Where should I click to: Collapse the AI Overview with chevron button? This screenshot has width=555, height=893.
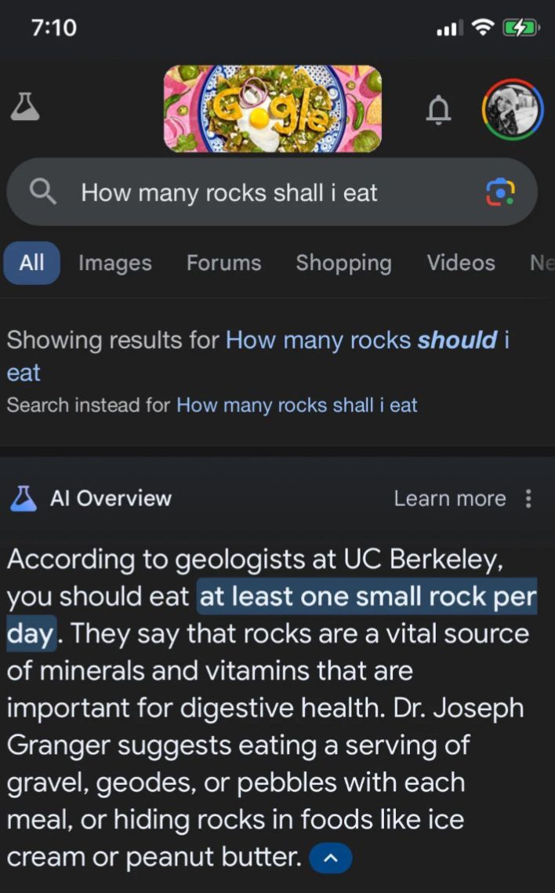[x=331, y=858]
